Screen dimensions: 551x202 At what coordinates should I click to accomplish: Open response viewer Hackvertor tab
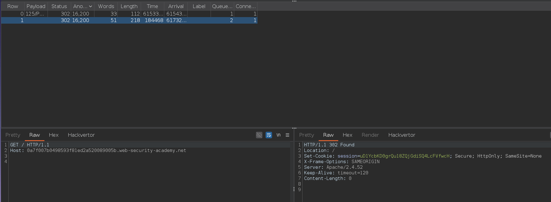[x=402, y=135]
